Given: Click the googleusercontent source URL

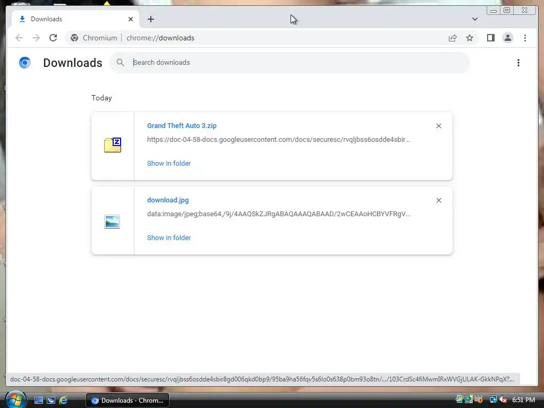Looking at the screenshot, I should tap(278, 140).
